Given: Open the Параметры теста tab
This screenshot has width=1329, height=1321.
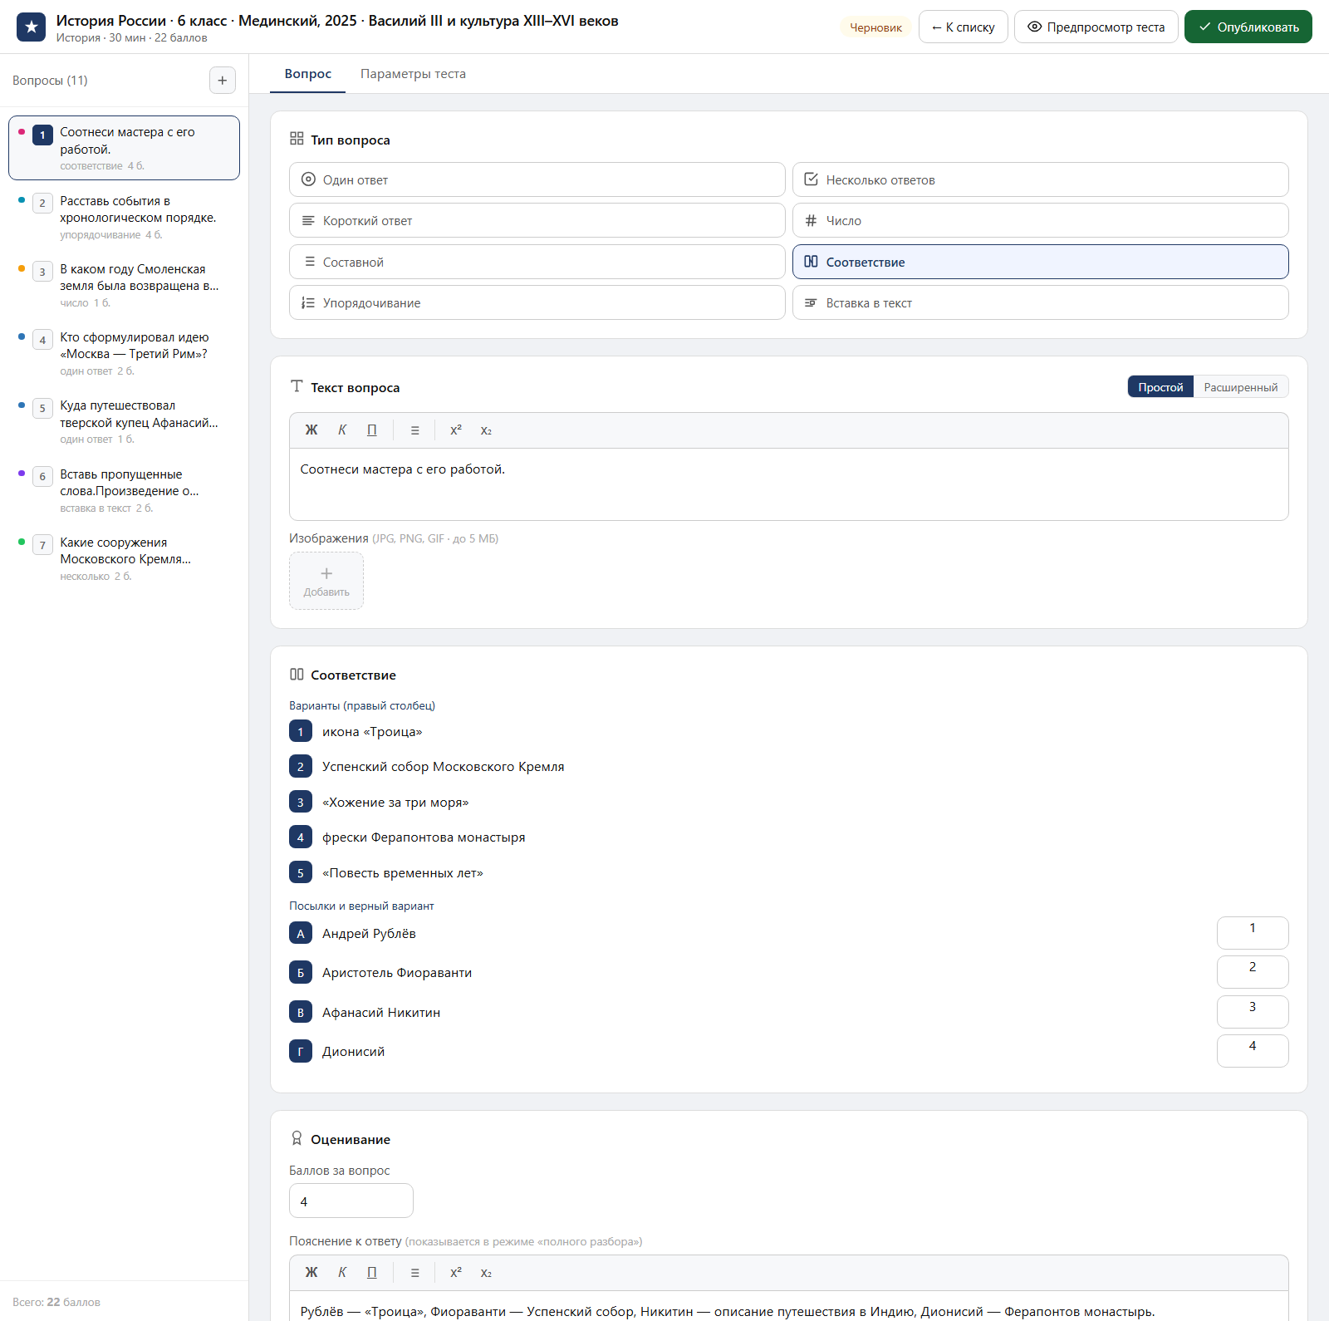Looking at the screenshot, I should [x=413, y=74].
